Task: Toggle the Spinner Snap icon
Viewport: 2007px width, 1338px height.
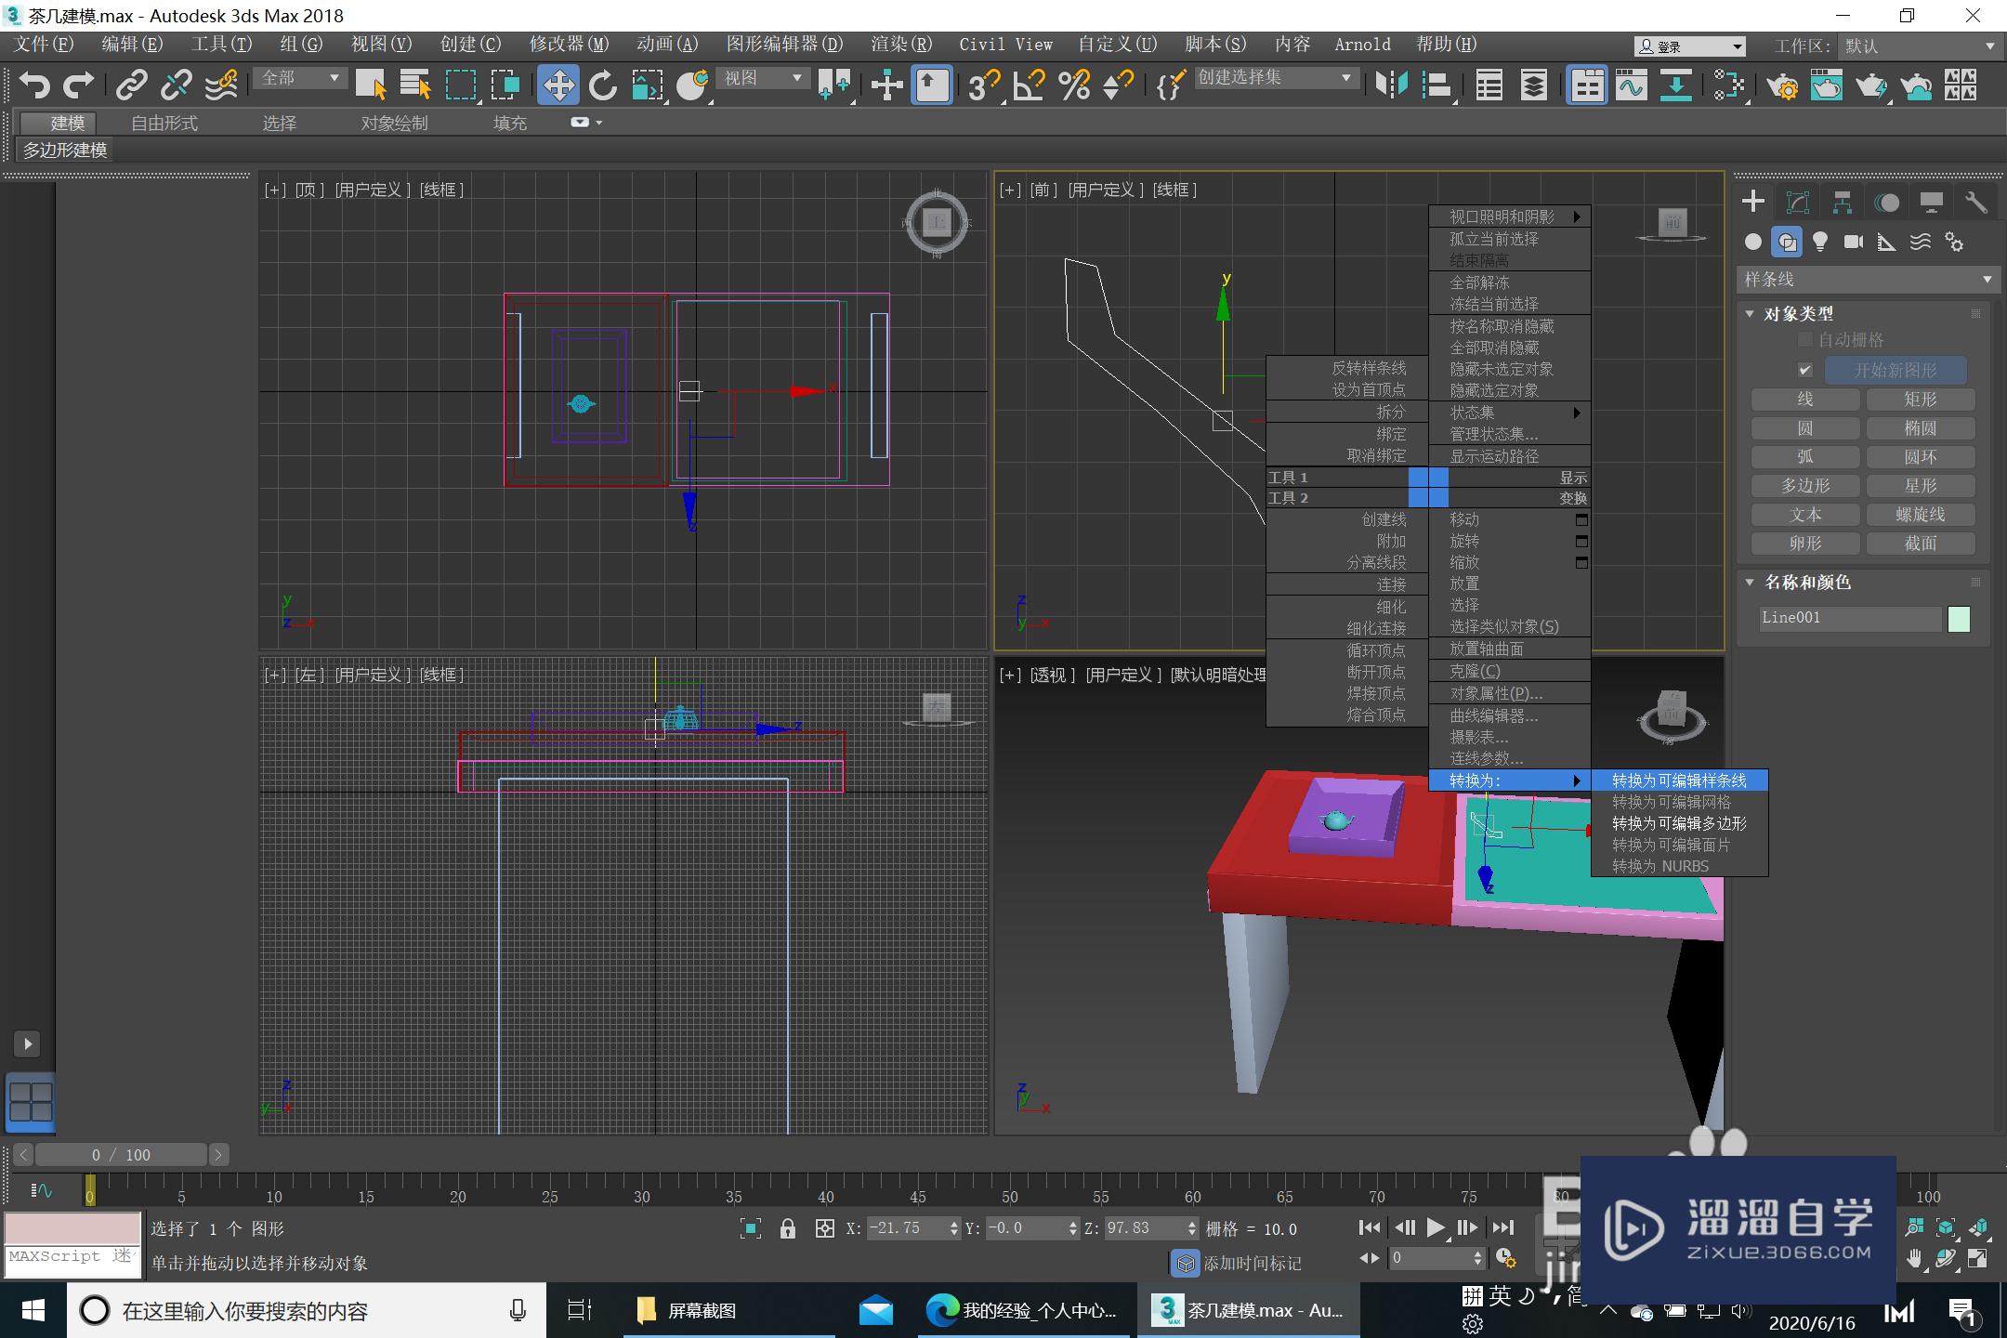Action: 1119,85
